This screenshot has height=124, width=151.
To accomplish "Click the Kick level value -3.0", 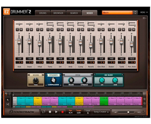I will point(19,59).
